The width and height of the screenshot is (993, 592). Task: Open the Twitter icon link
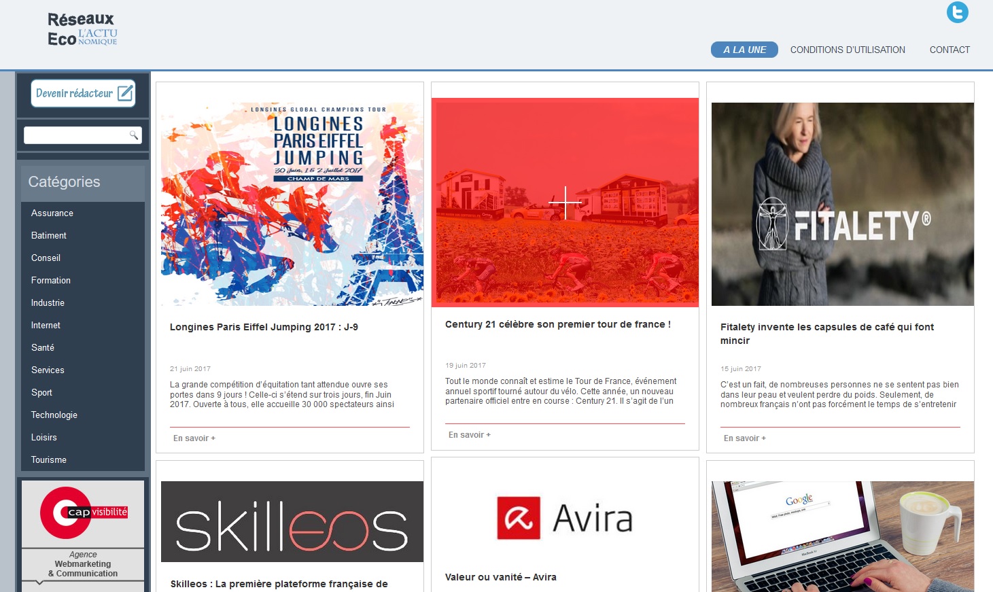[958, 12]
